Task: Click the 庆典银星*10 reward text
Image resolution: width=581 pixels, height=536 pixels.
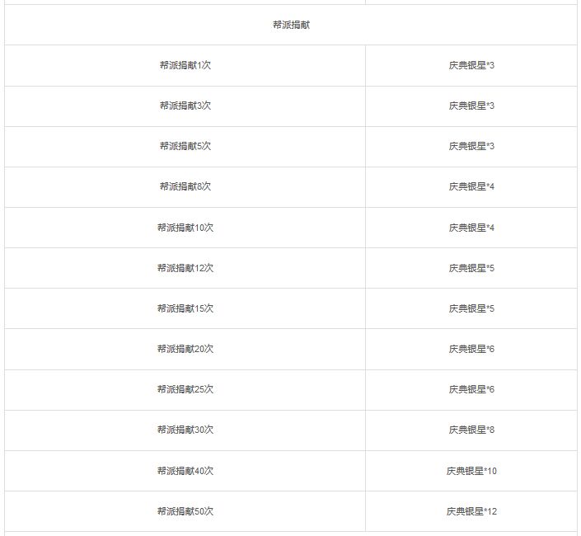Action: point(471,471)
